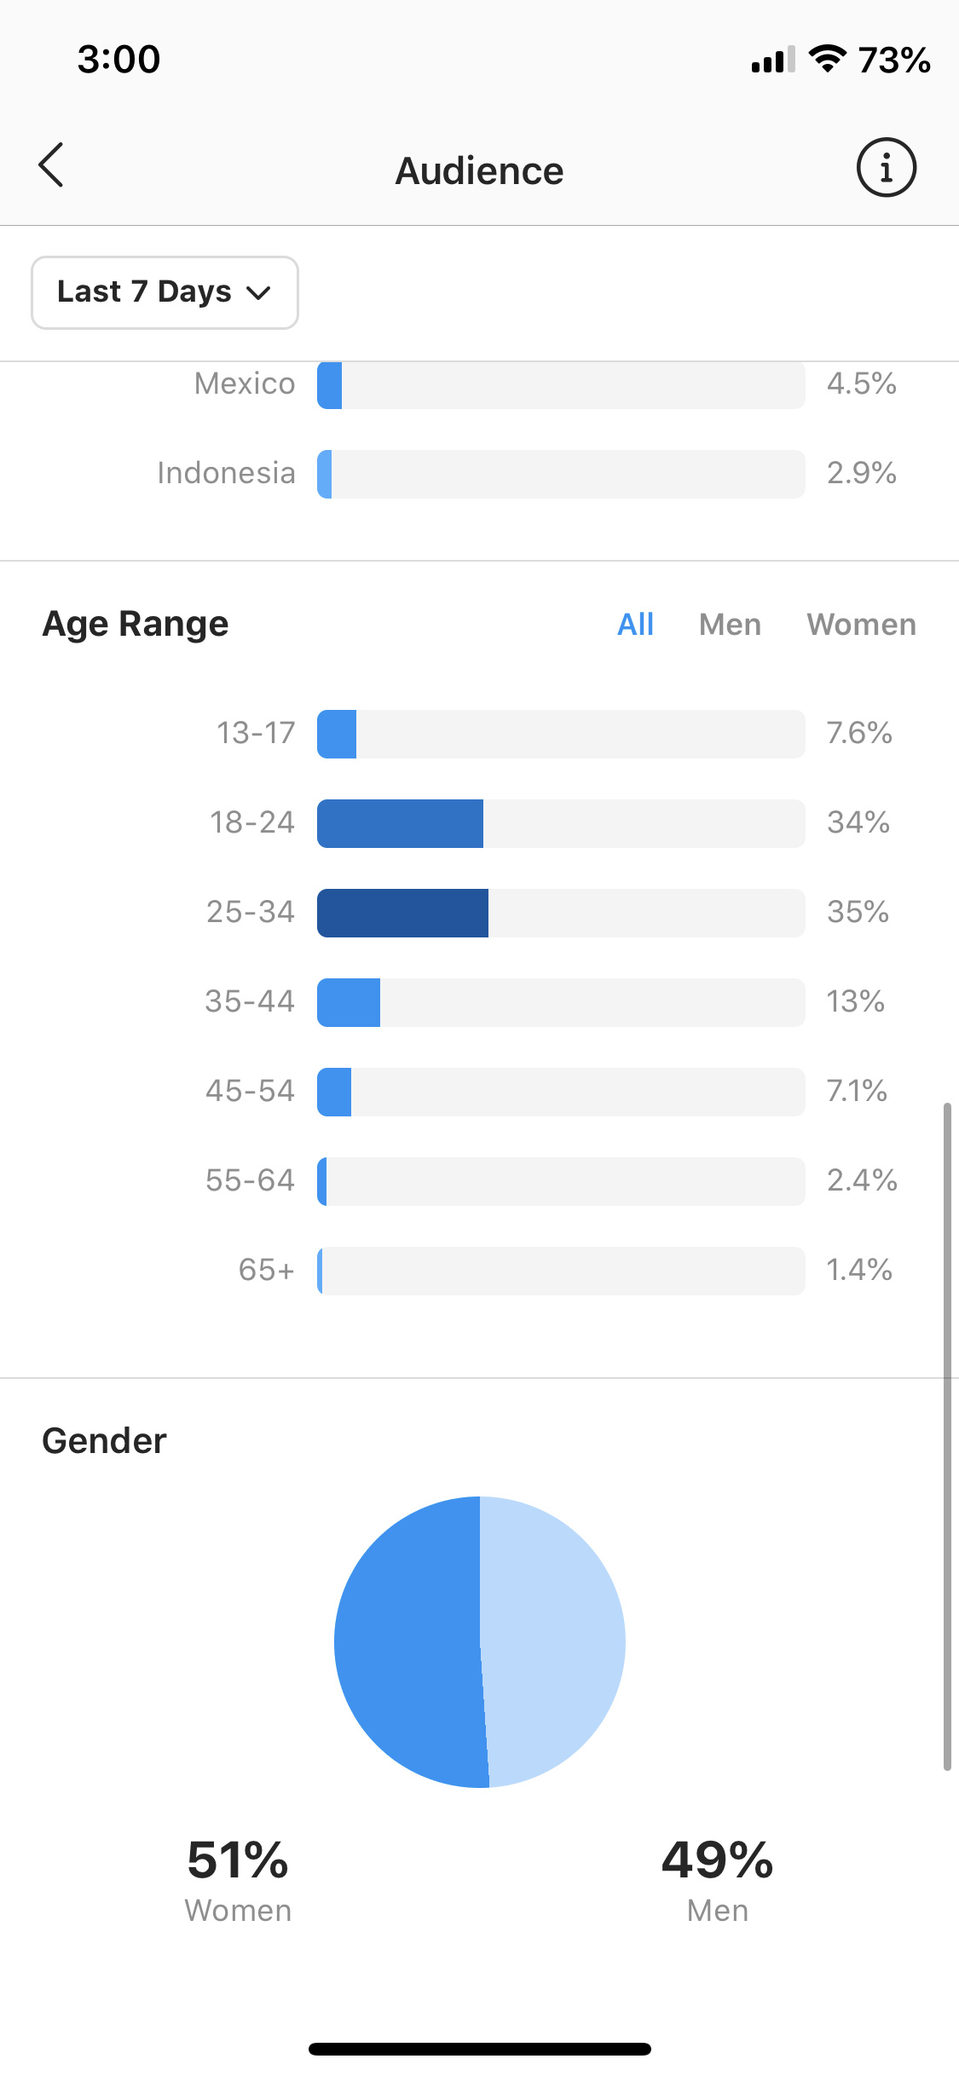
Task: Switch age range to Women
Action: click(x=861, y=625)
